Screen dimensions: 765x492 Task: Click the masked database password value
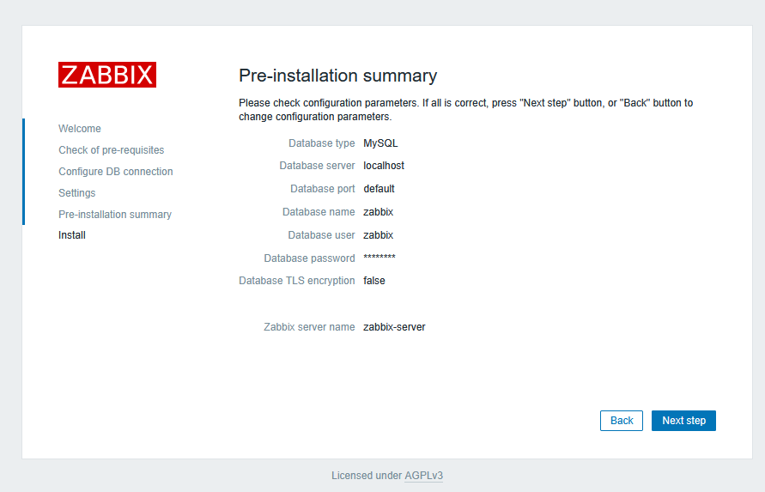coord(379,258)
